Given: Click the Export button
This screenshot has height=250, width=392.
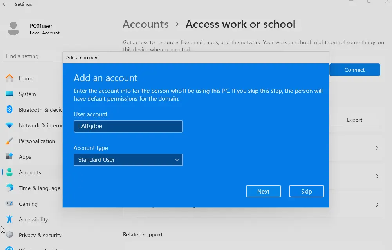Looking at the screenshot, I should [x=354, y=120].
